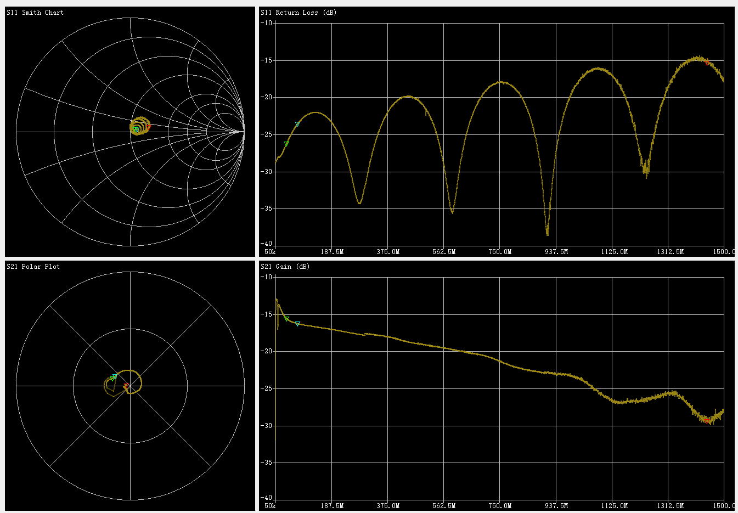Click the S11 Smith Chart title

pyautogui.click(x=35, y=12)
